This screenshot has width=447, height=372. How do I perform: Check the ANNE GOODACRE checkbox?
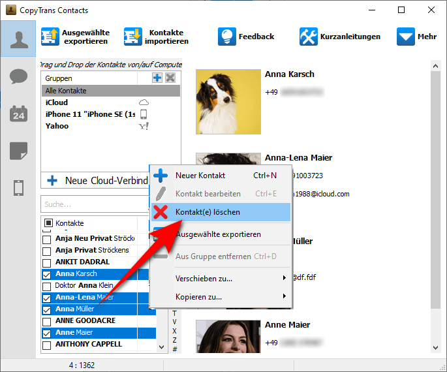pos(46,322)
